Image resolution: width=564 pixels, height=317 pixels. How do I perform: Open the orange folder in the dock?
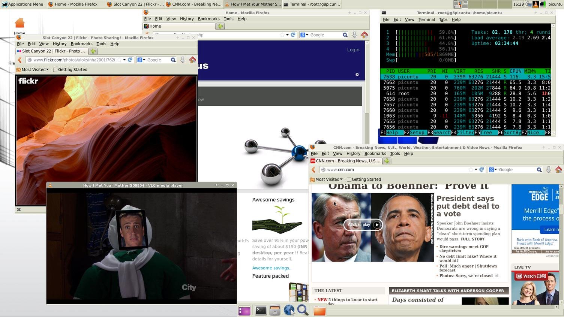tap(319, 310)
